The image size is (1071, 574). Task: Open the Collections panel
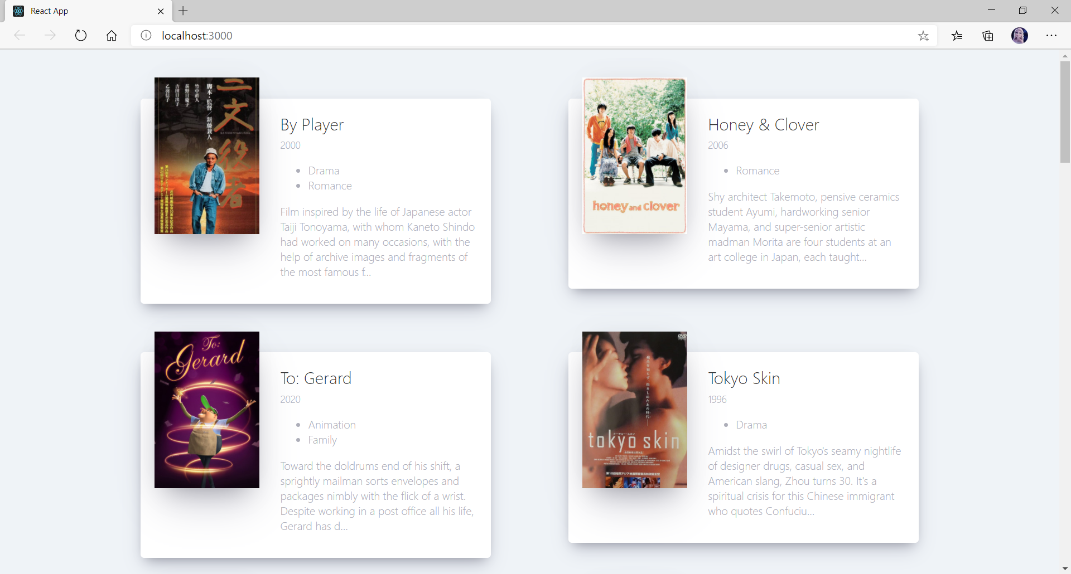point(988,35)
